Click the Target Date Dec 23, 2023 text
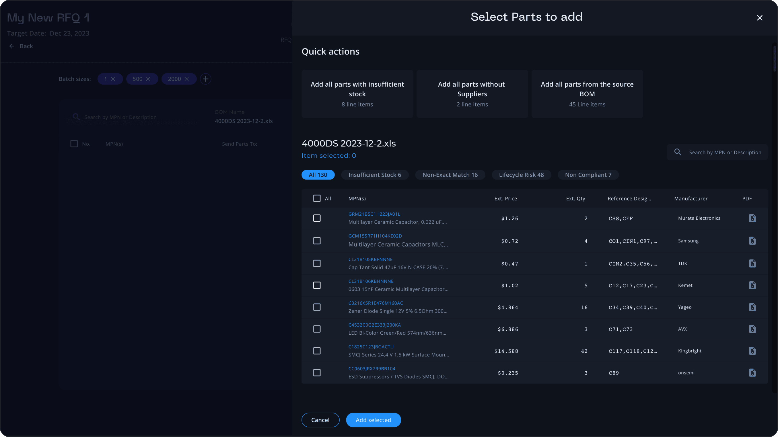Image resolution: width=778 pixels, height=437 pixels. pyautogui.click(x=48, y=33)
